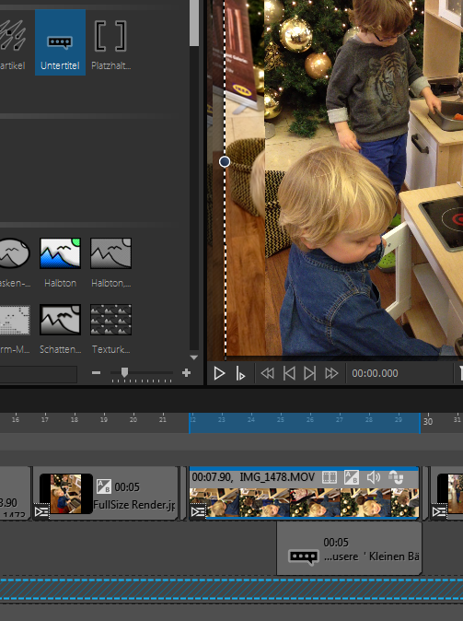
Task: Zoom in toolbox icons with plus
Action: tap(186, 372)
